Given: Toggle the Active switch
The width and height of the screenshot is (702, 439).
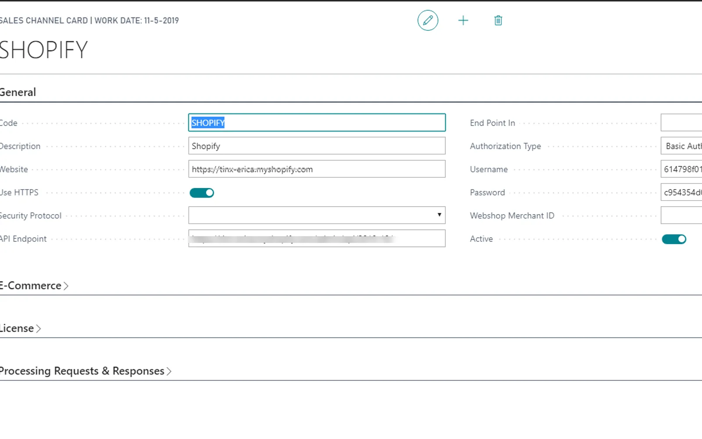Looking at the screenshot, I should (x=674, y=239).
